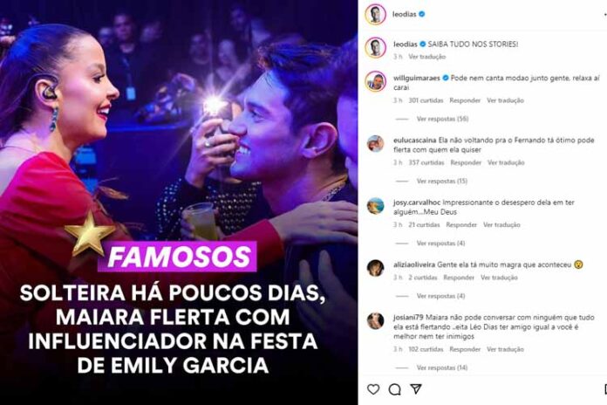Share post with the paper plane icon

pos(416,388)
